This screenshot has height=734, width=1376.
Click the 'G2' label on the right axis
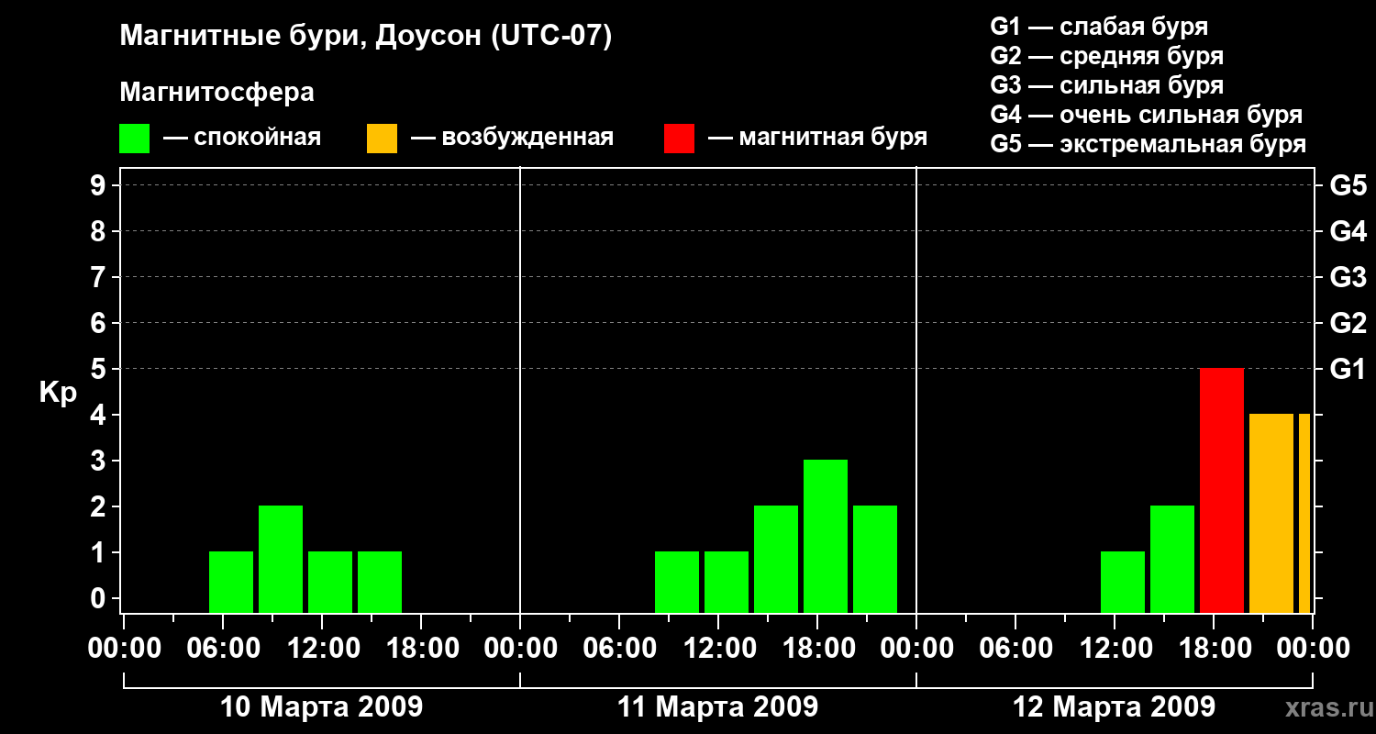click(1348, 323)
